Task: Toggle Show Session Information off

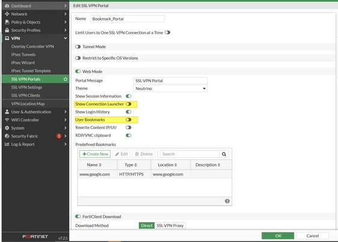Action: point(129,96)
